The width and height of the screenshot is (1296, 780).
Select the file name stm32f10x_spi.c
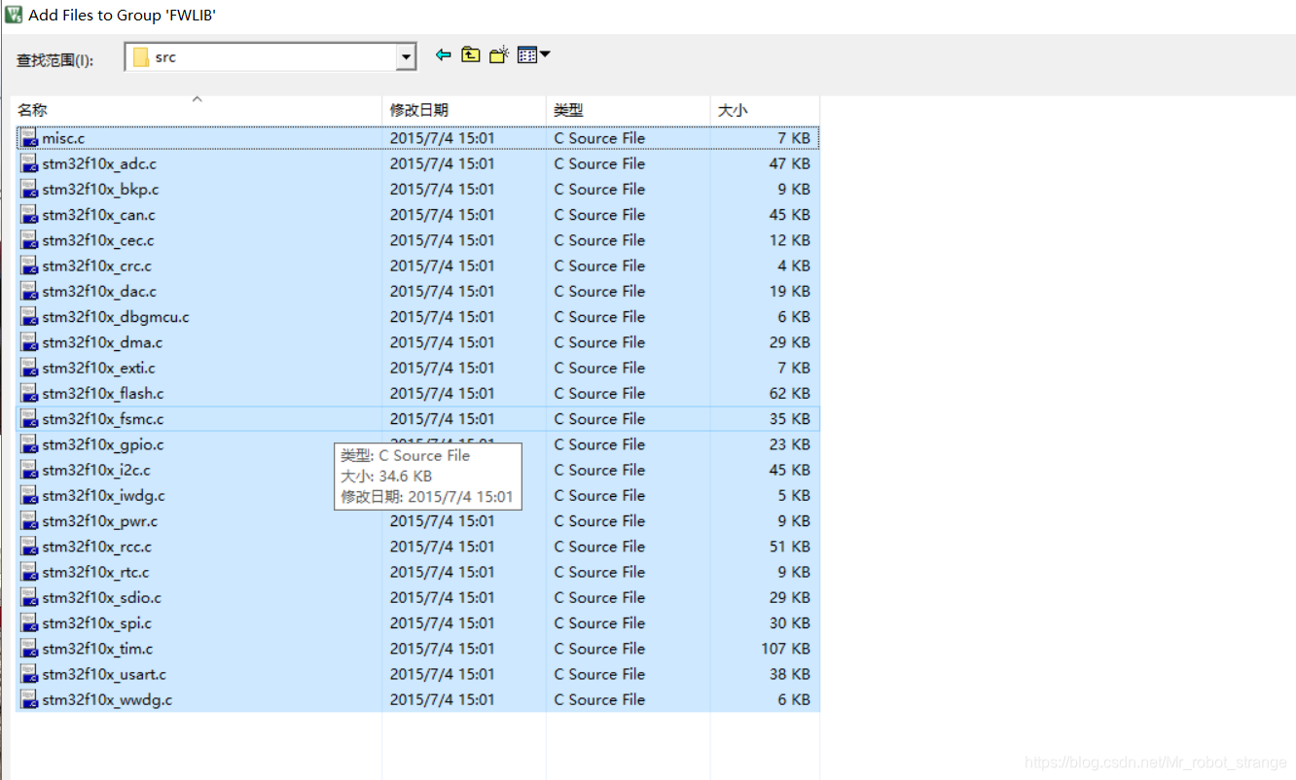click(97, 623)
